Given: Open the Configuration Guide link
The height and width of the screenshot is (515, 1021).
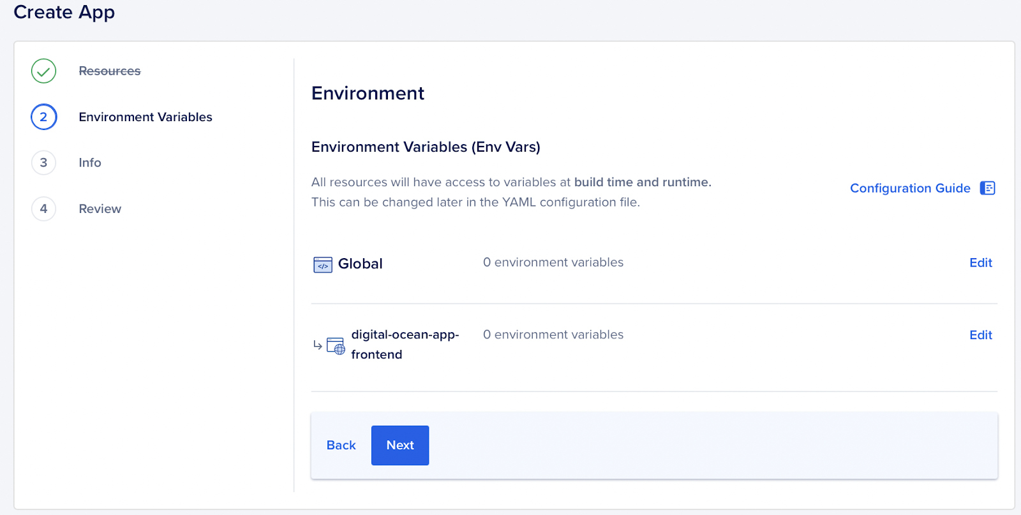Looking at the screenshot, I should point(909,188).
